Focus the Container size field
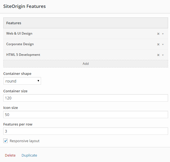 pyautogui.click(x=86, y=98)
